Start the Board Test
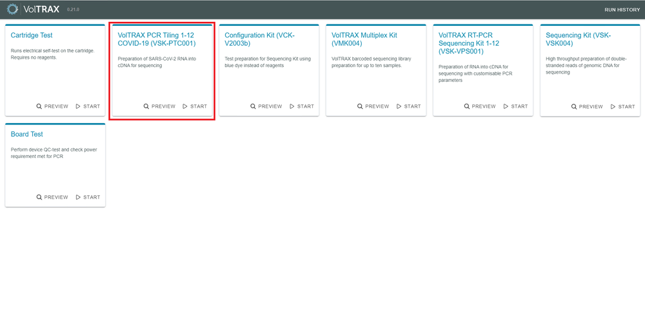This screenshot has width=645, height=330. pyautogui.click(x=88, y=197)
